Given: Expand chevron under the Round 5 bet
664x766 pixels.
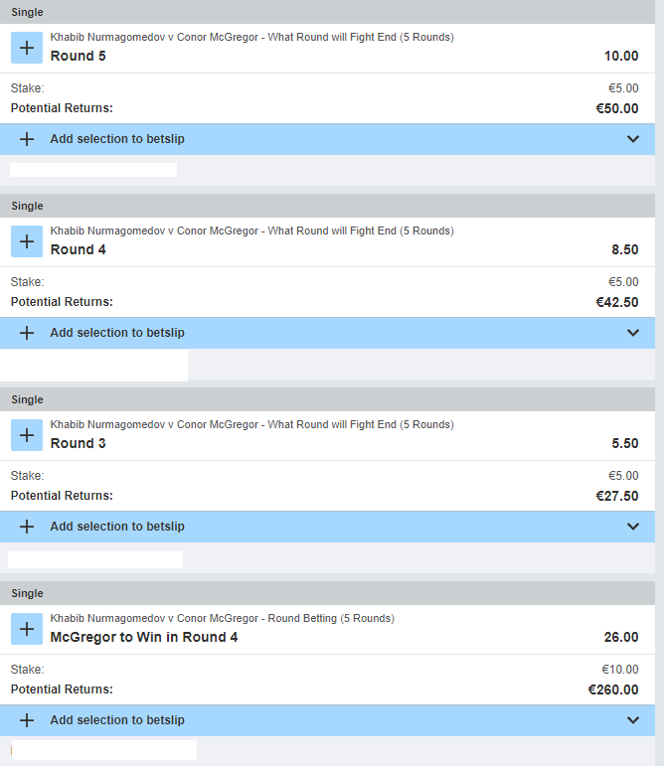Looking at the screenshot, I should (x=633, y=139).
